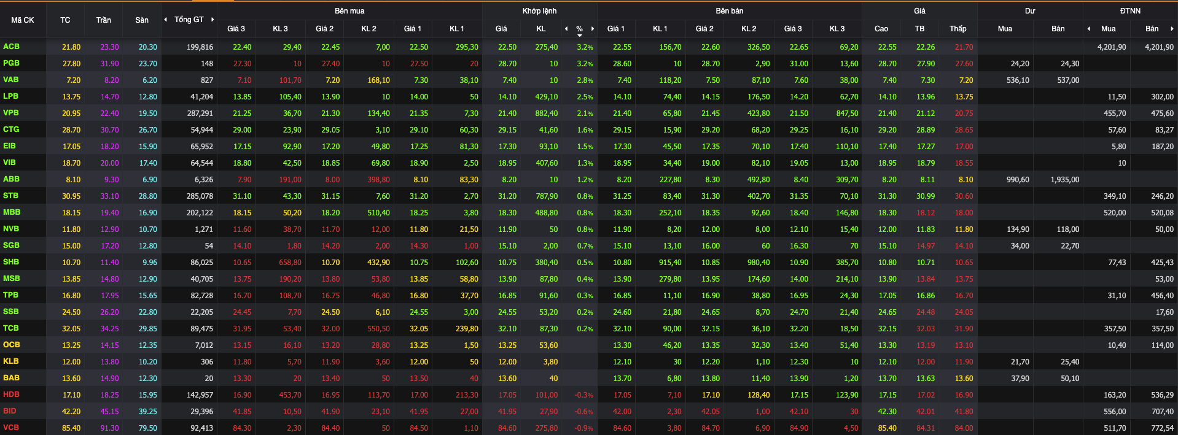Screen dimensions: 1178x435
Task: Click the Cao high price header
Action: pyautogui.click(x=881, y=29)
